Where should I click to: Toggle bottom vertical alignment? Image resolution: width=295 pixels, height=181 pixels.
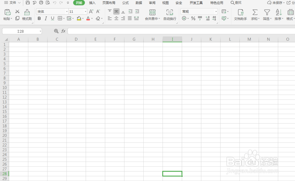click(x=123, y=11)
